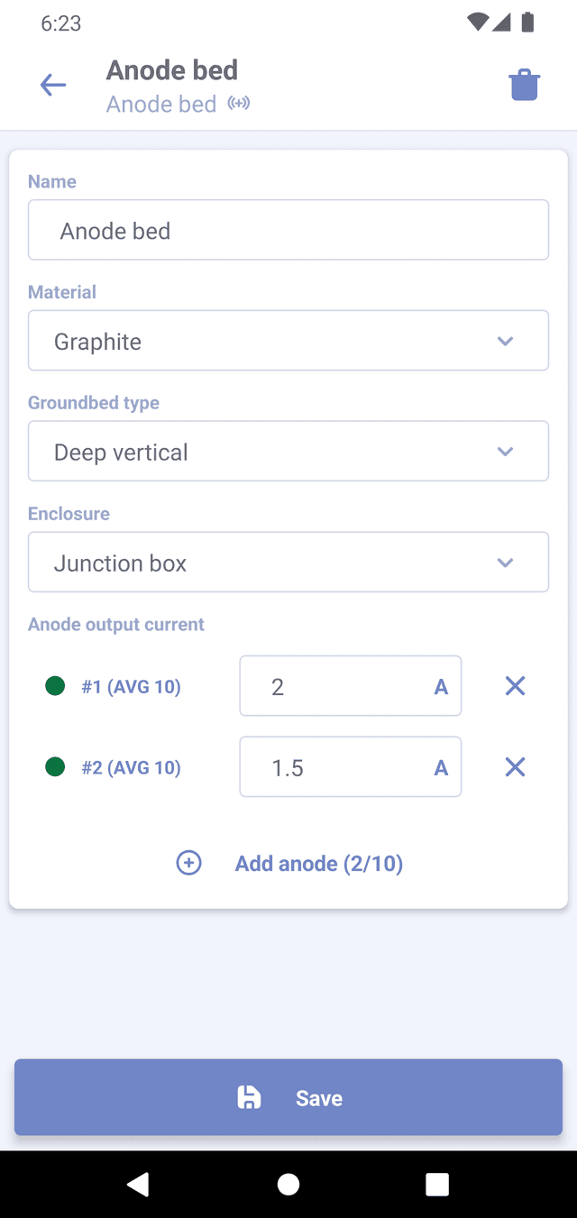Click green status dot for anode #2
The width and height of the screenshot is (577, 1218).
pos(55,767)
